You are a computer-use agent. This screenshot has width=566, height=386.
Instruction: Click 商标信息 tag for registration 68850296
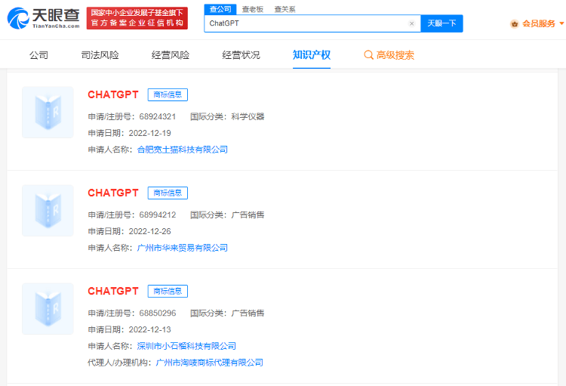point(168,292)
